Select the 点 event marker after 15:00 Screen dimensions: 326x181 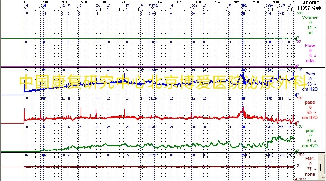tap(205, 6)
